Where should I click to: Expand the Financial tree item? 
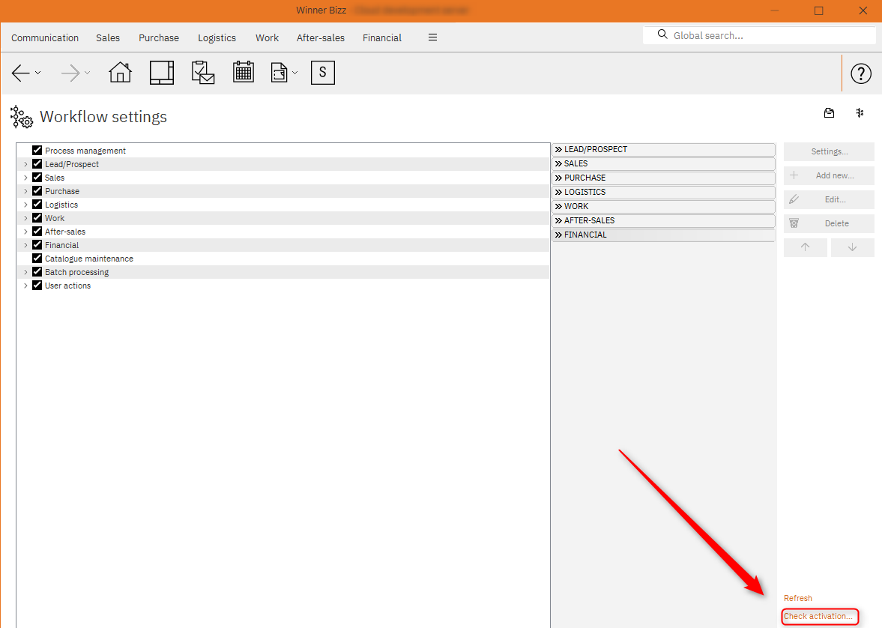point(25,244)
